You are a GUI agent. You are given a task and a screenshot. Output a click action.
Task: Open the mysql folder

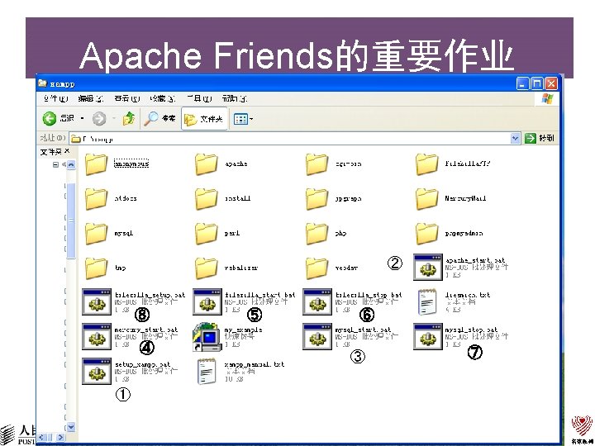[x=97, y=233]
